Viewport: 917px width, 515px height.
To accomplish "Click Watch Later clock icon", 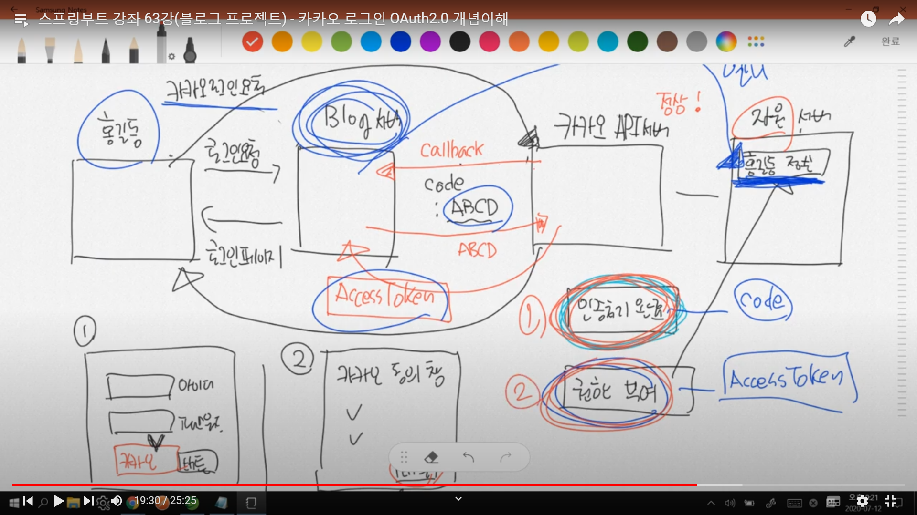I will tap(868, 19).
